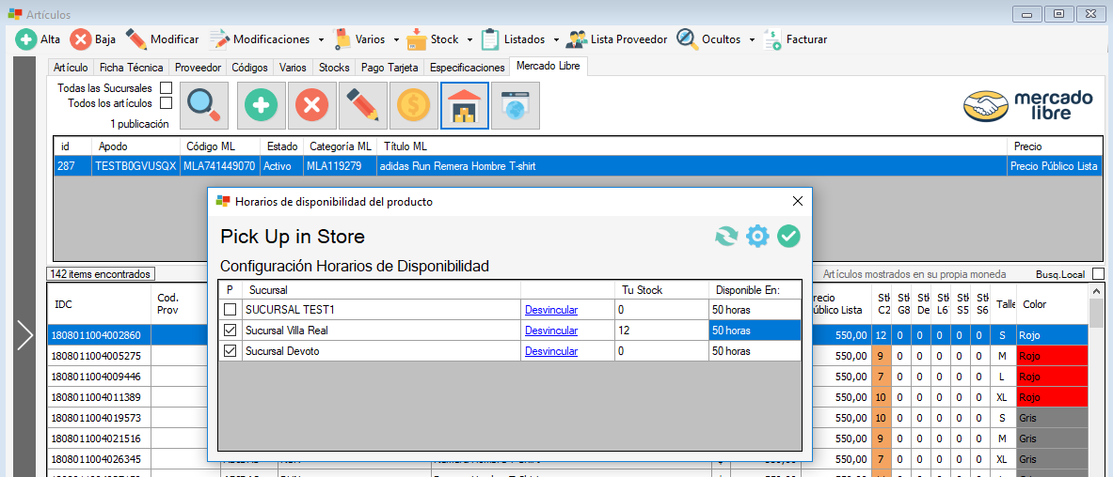This screenshot has width=1113, height=477.
Task: Open the Listados toolbar item
Action: 513,39
